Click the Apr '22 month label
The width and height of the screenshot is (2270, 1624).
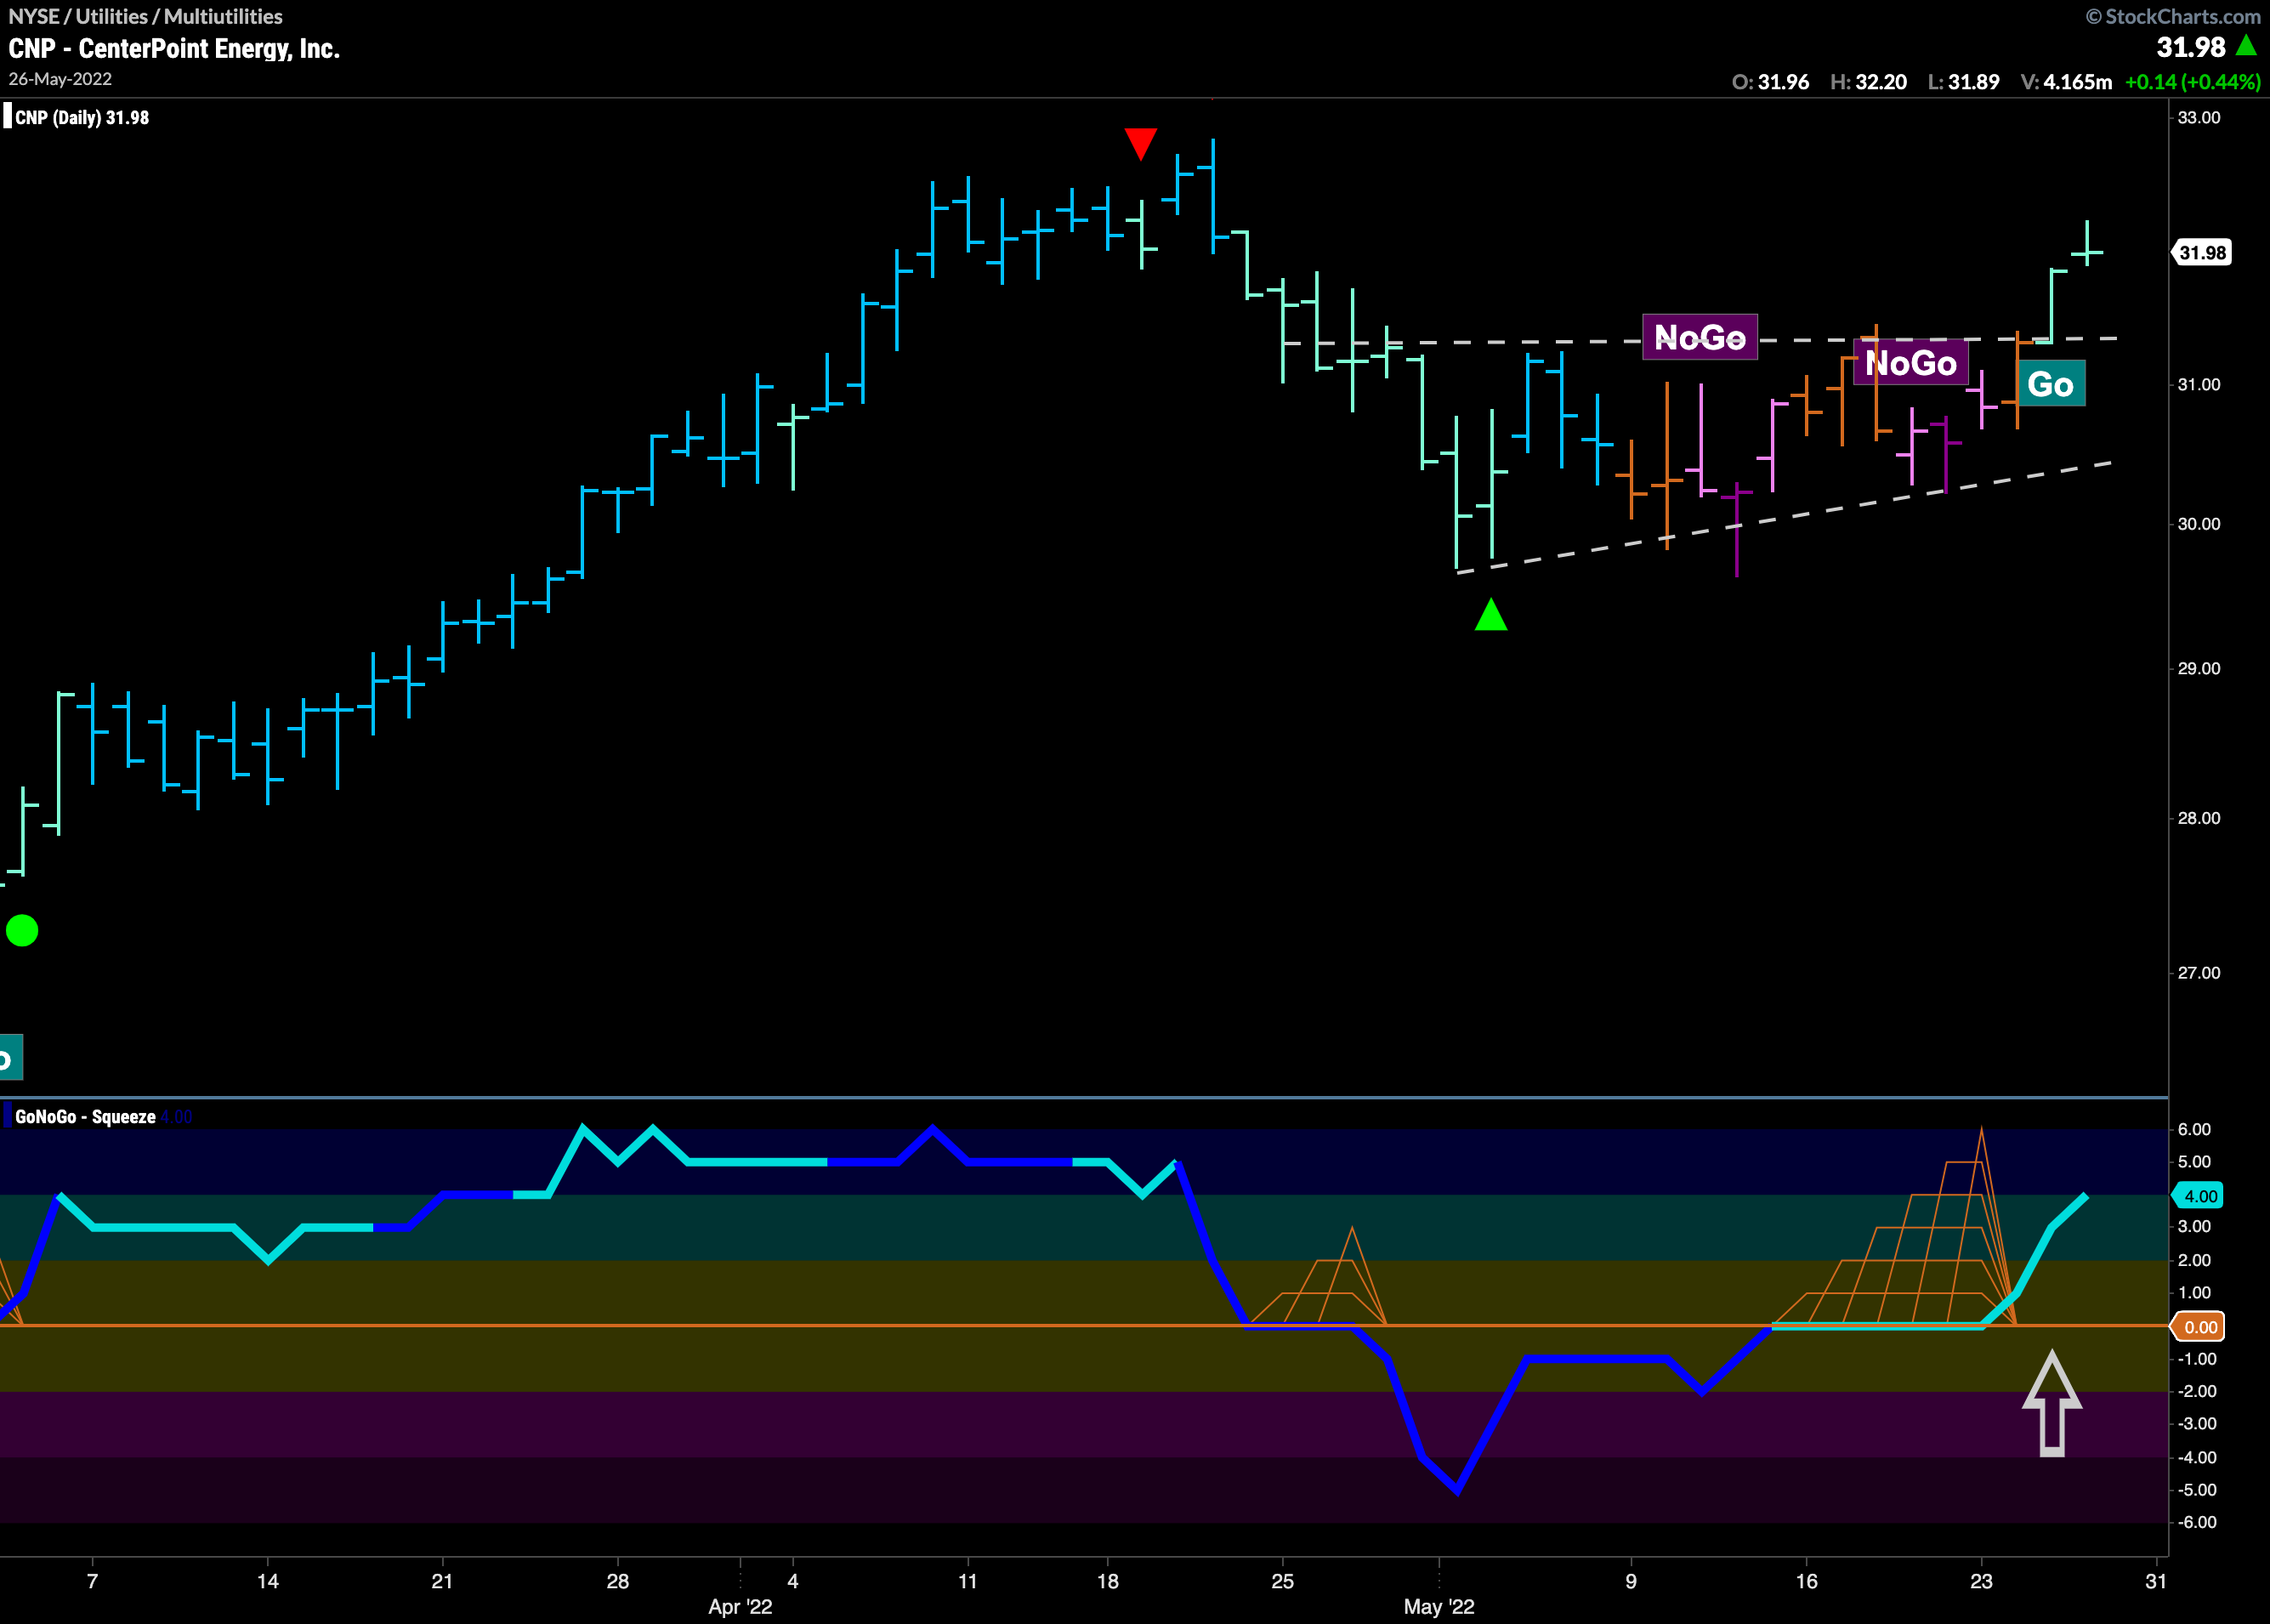[x=740, y=1607]
